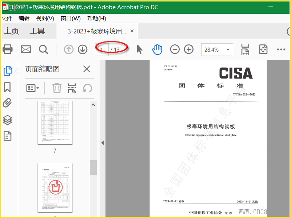291x218 pixels.
Task: Close the document tab with X
Action: click(132, 31)
